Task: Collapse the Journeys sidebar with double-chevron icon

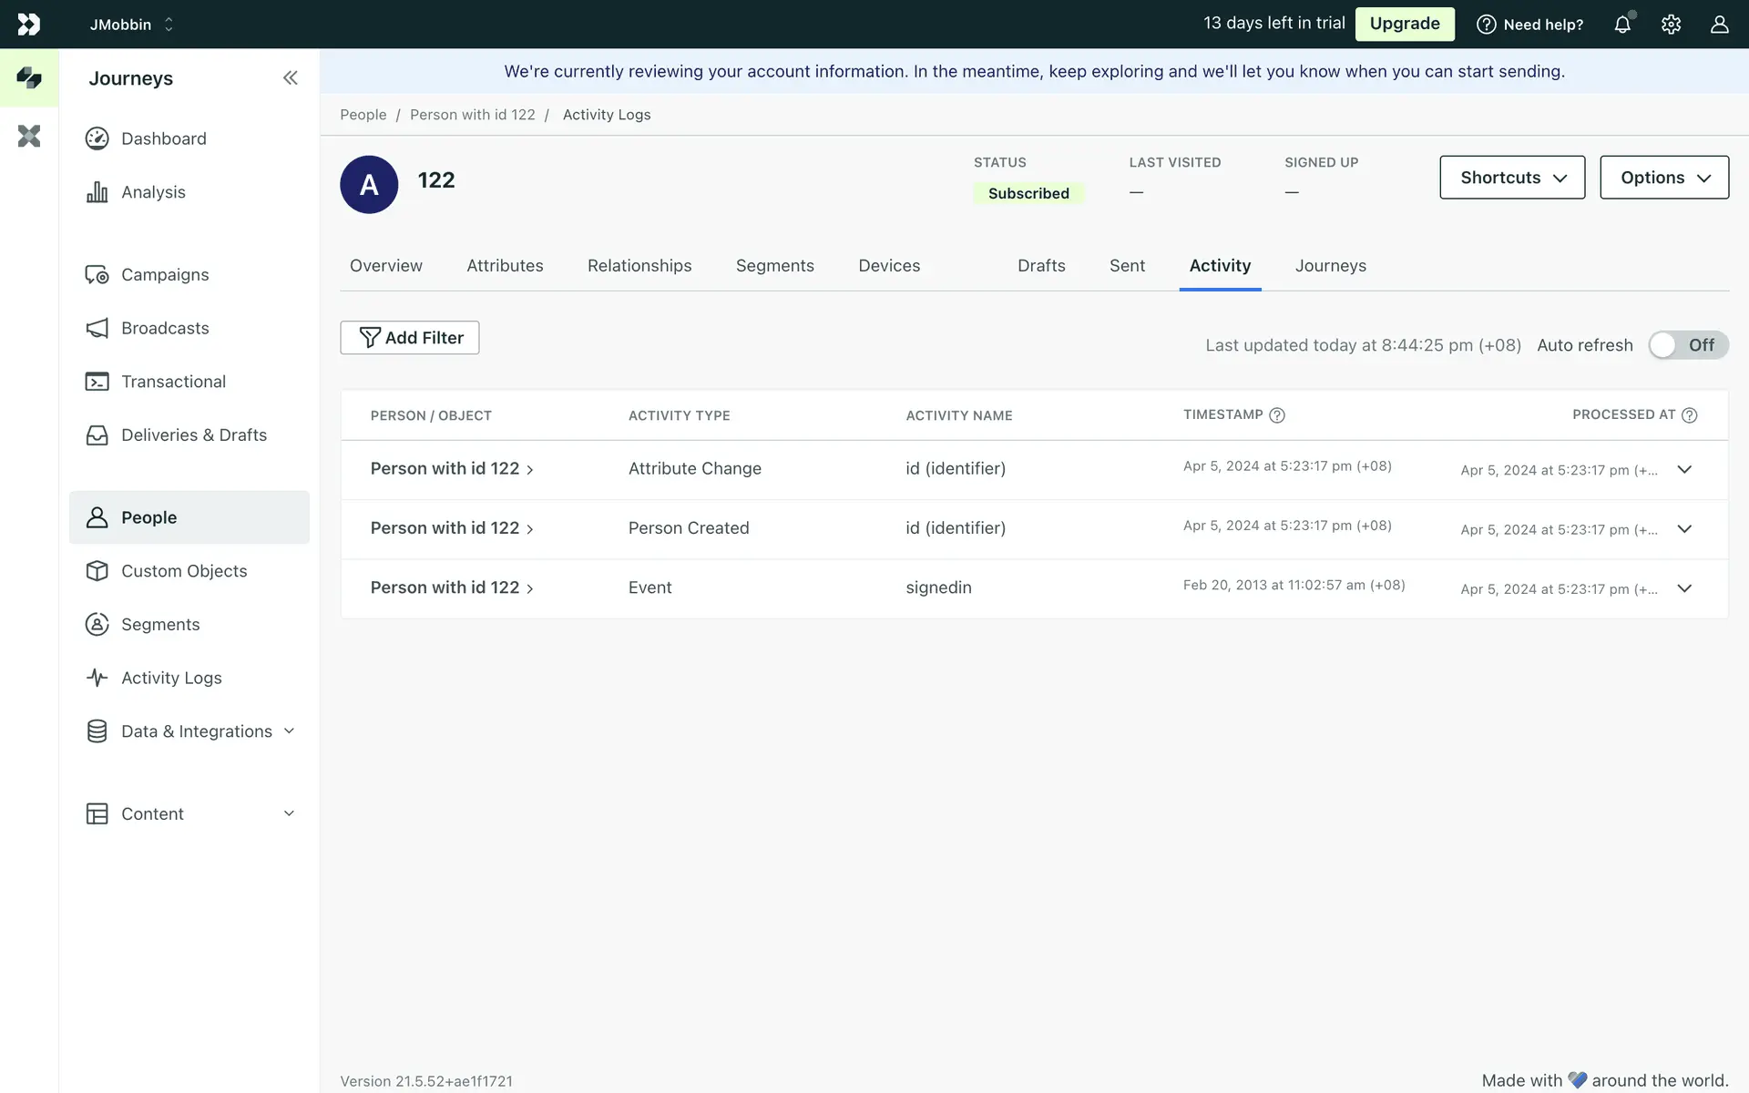Action: 290,78
